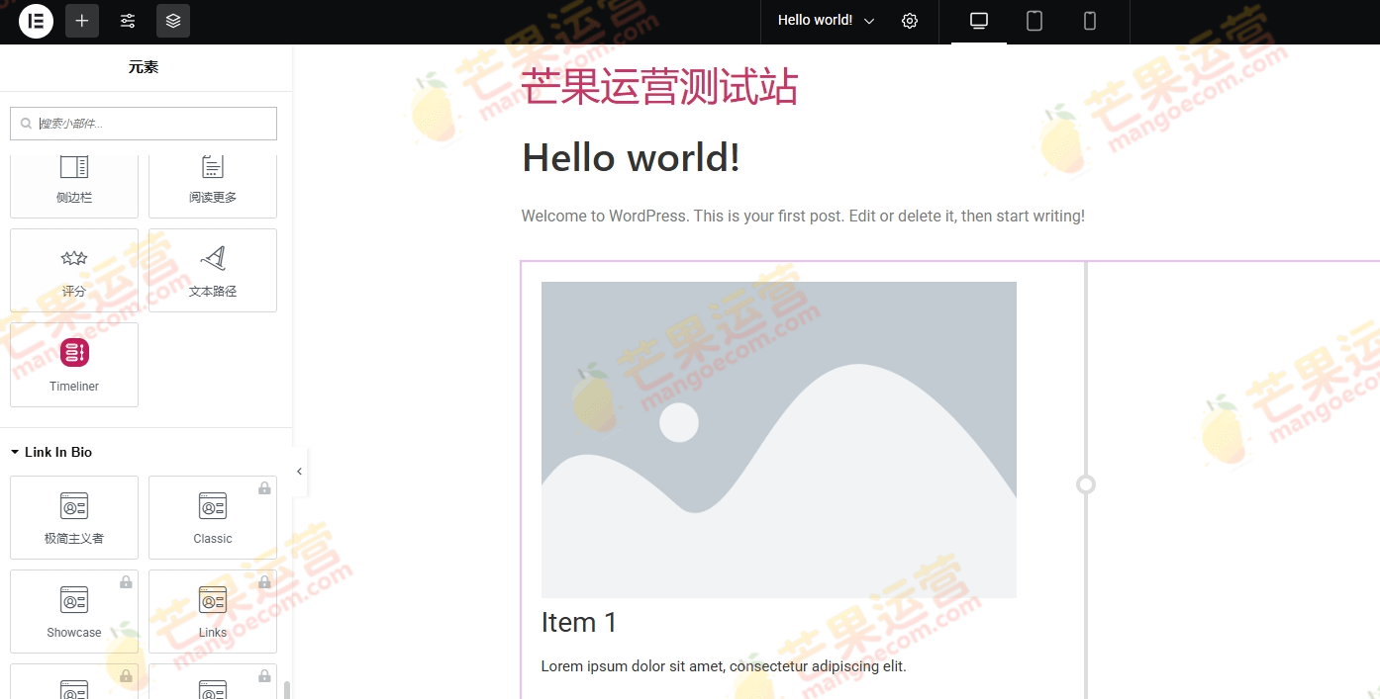Open the Structure navigator icon

coord(172,21)
